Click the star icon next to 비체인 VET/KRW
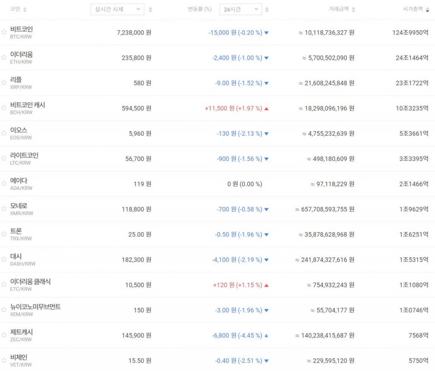 pyautogui.click(x=4, y=360)
